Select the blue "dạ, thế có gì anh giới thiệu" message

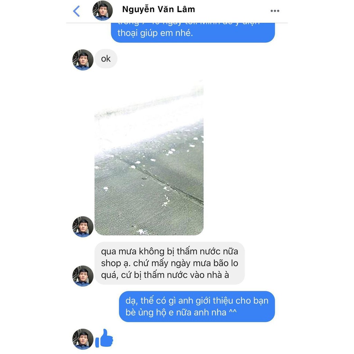tap(197, 307)
